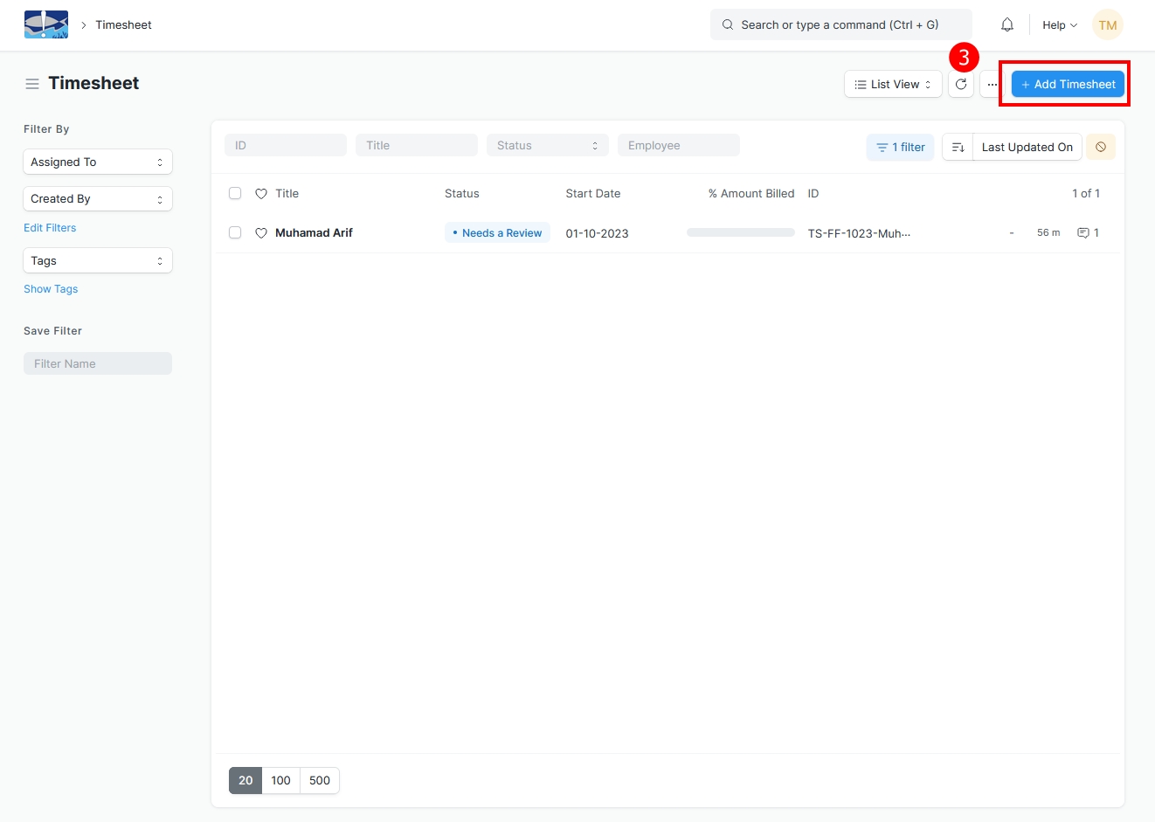Select all rows with header checkbox
The height and width of the screenshot is (822, 1155).
click(235, 194)
